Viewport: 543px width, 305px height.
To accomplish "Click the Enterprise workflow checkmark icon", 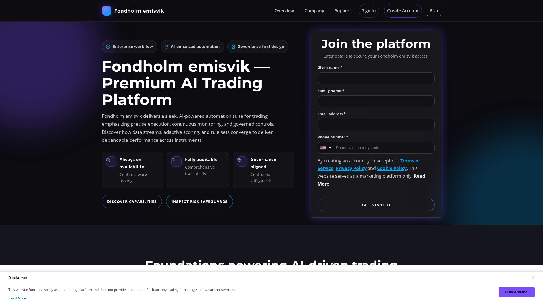I will click(x=108, y=47).
